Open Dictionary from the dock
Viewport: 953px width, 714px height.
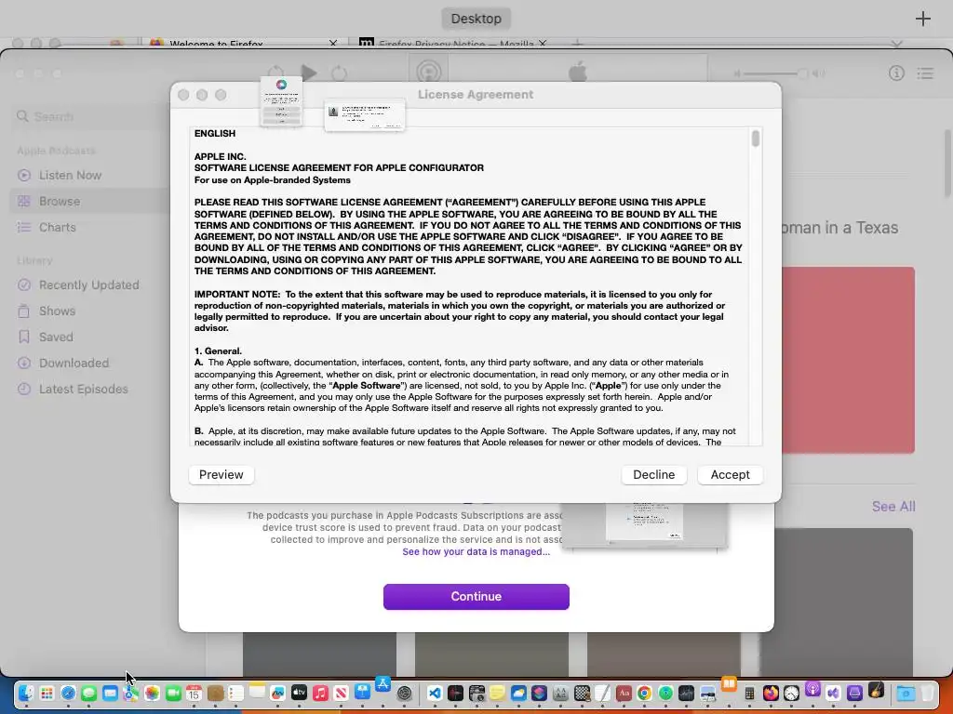pyautogui.click(x=624, y=693)
